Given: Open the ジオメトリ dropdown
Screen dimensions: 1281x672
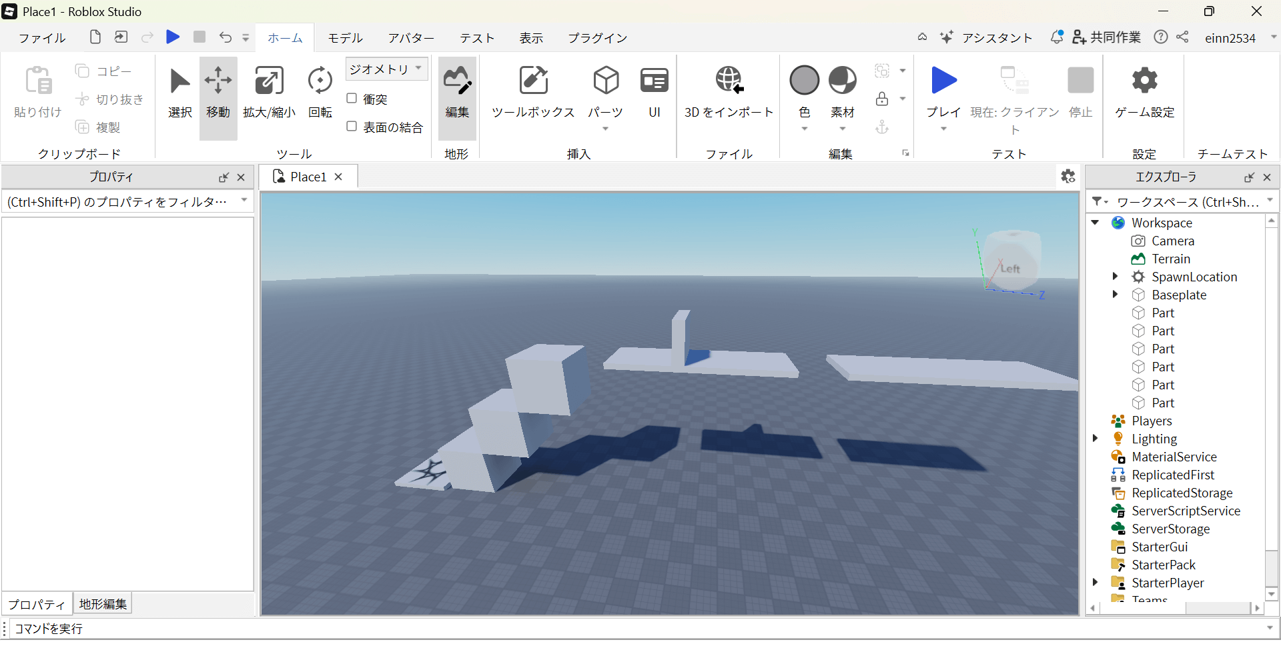Looking at the screenshot, I should [386, 69].
